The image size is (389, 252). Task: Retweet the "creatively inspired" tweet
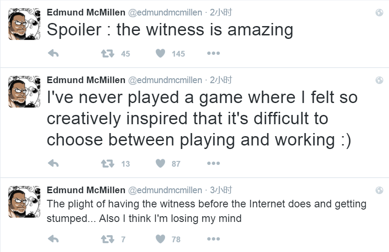point(107,164)
